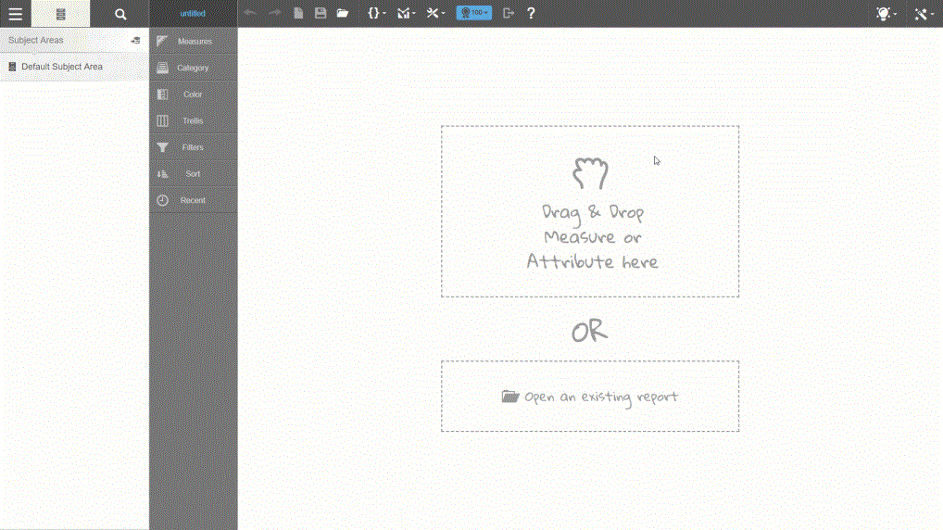Click Open an existing report

[x=590, y=397]
